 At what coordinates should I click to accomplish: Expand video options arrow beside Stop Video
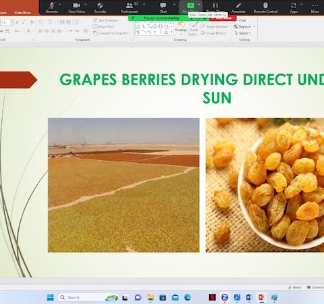coord(86,4)
